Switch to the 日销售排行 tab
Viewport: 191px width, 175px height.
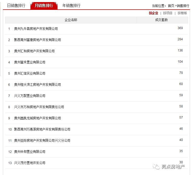[x=16, y=5]
